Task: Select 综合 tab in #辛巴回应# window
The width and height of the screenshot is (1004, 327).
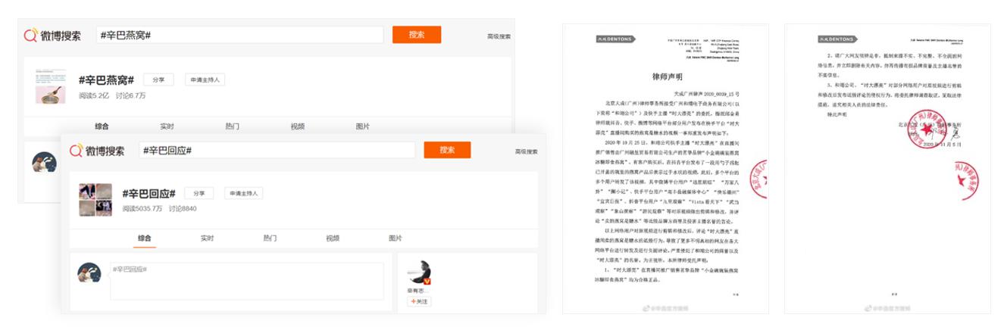Action: tap(145, 238)
